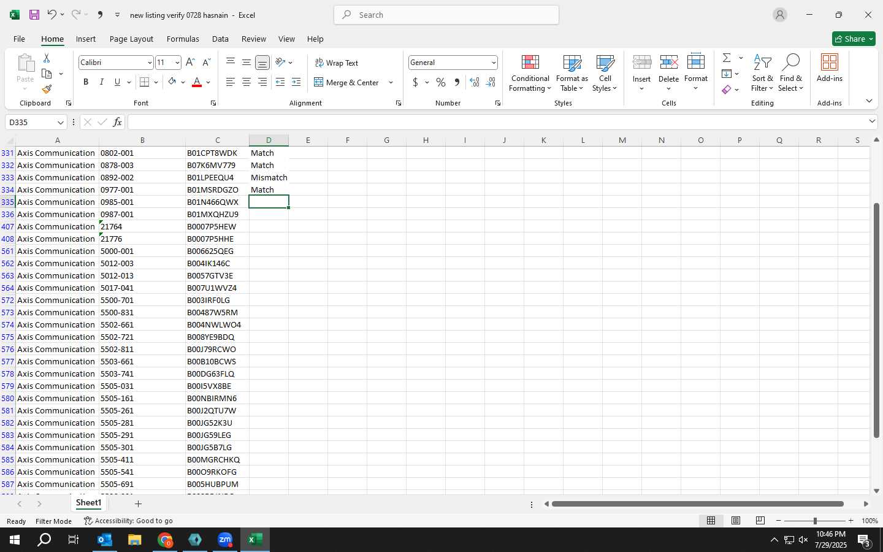Screen dimensions: 883x552
Task: Open the font size dropdown
Action: pos(177,63)
